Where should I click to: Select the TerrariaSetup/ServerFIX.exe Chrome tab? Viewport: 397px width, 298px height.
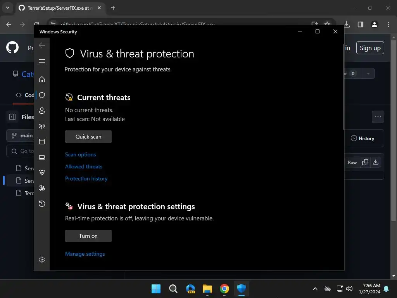(60, 8)
